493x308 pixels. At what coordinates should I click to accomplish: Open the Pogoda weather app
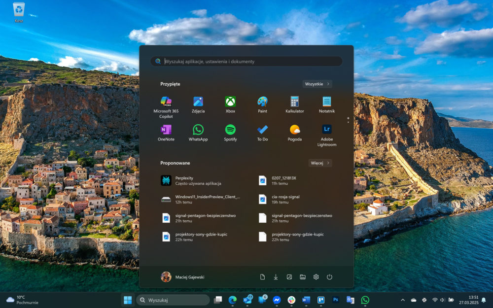(295, 133)
